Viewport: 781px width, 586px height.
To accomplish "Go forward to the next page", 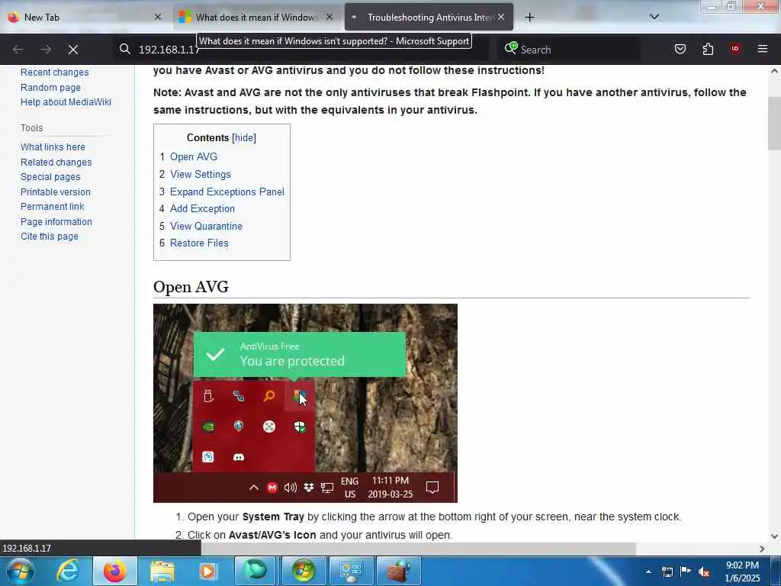I will coord(46,50).
